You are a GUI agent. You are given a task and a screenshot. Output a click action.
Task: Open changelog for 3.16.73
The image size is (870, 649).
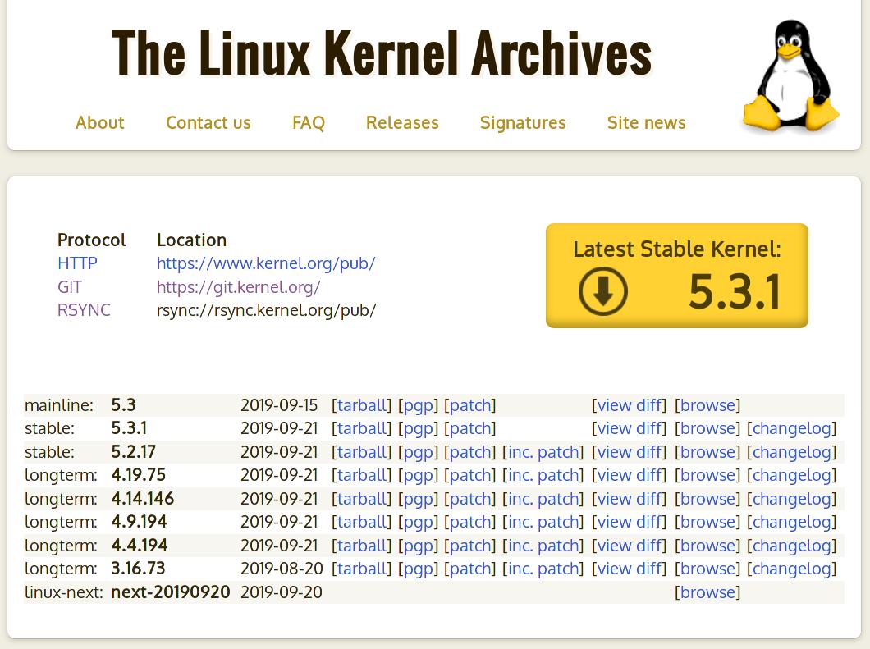coord(792,569)
